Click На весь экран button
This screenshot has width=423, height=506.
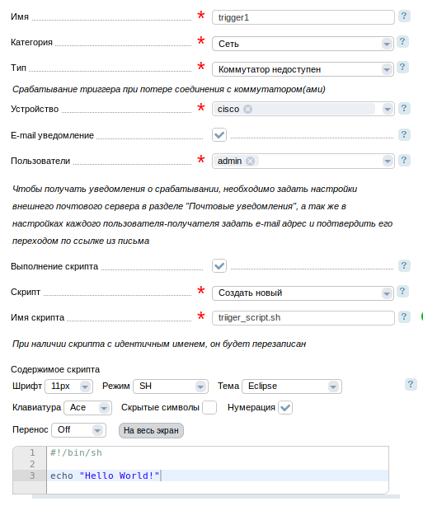pos(151,430)
